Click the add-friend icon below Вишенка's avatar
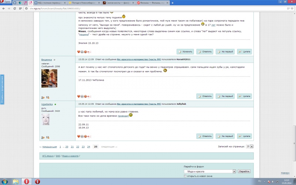This screenshot has width=296, height=185. (x=43, y=97)
